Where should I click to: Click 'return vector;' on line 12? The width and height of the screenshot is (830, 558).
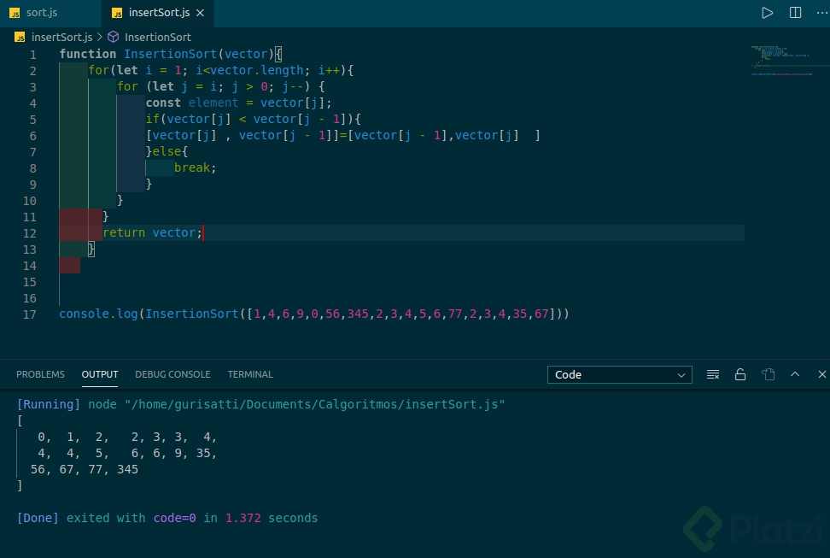pyautogui.click(x=153, y=232)
